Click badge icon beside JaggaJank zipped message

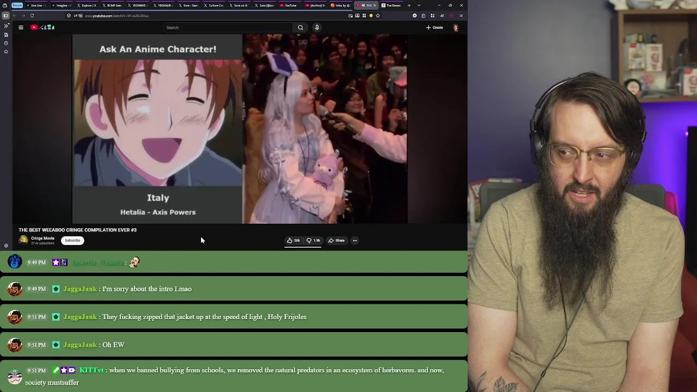[x=56, y=317]
